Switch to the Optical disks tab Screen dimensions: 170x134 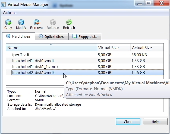pos(52,36)
